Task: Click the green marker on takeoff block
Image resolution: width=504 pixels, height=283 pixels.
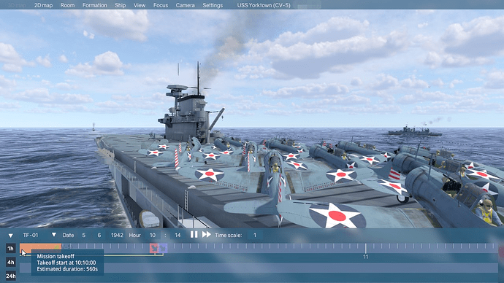Action: [57, 247]
